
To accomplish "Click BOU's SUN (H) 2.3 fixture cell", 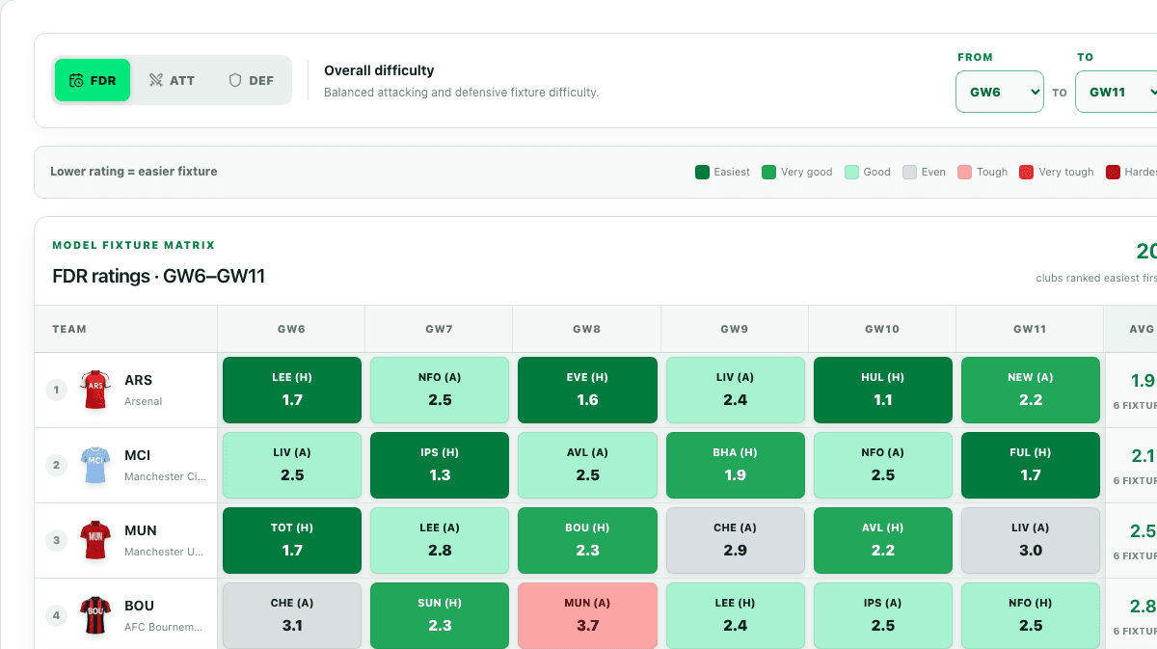I will 440,615.
